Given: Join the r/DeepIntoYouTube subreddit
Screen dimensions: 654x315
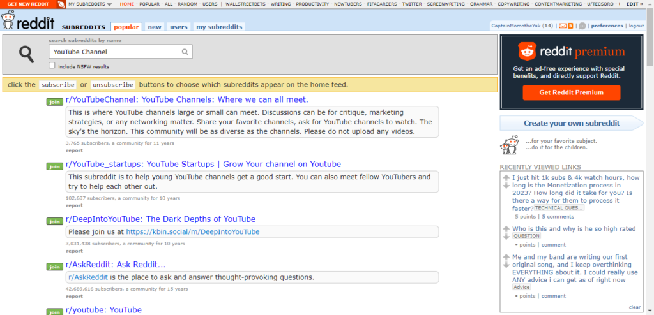Looking at the screenshot, I should pos(55,221).
